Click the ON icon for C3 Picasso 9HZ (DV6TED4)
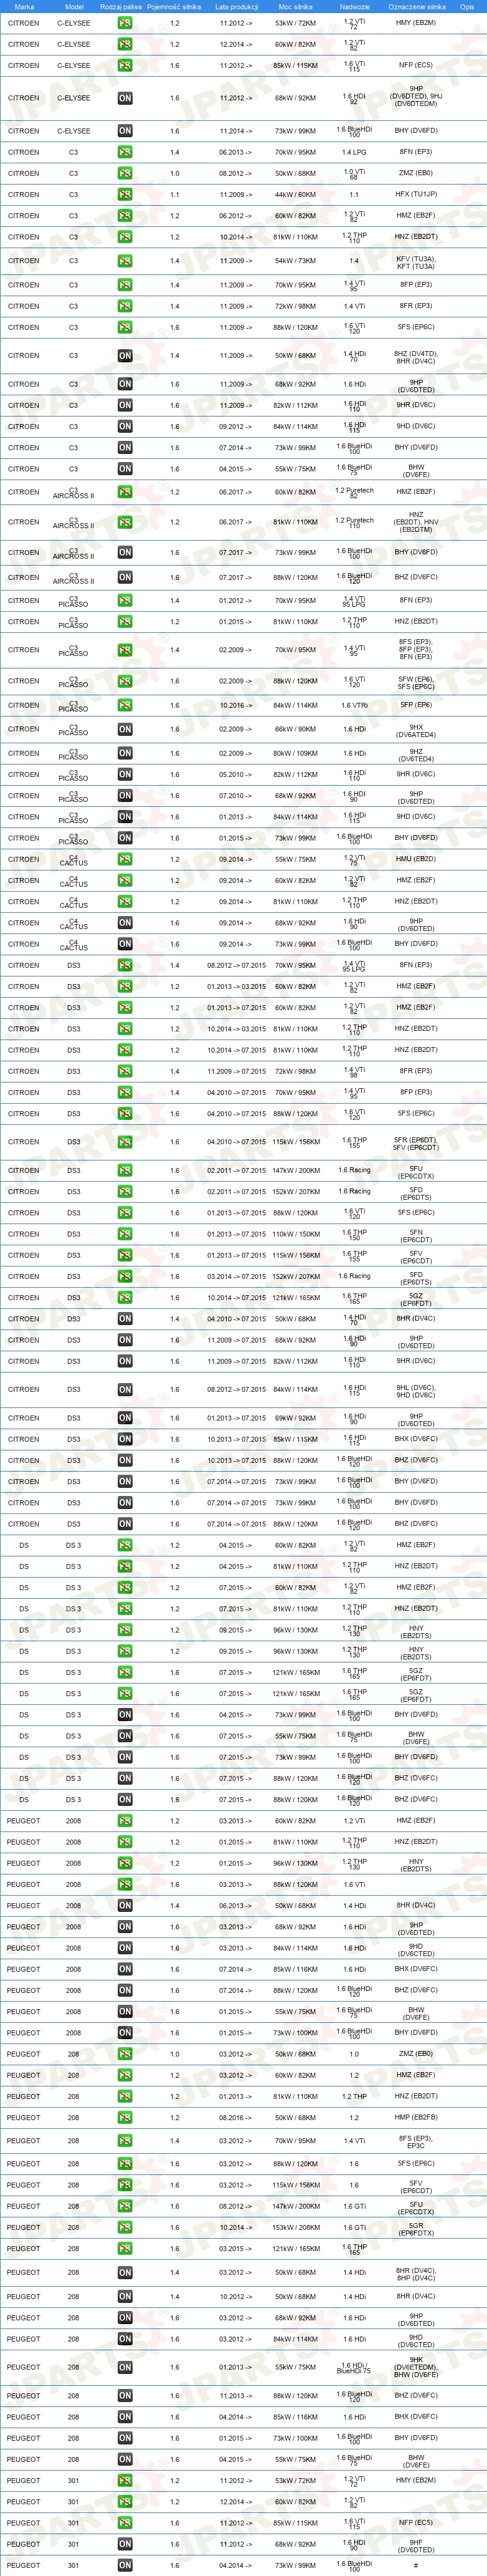Viewport: 487px width, 2576px height. click(125, 754)
